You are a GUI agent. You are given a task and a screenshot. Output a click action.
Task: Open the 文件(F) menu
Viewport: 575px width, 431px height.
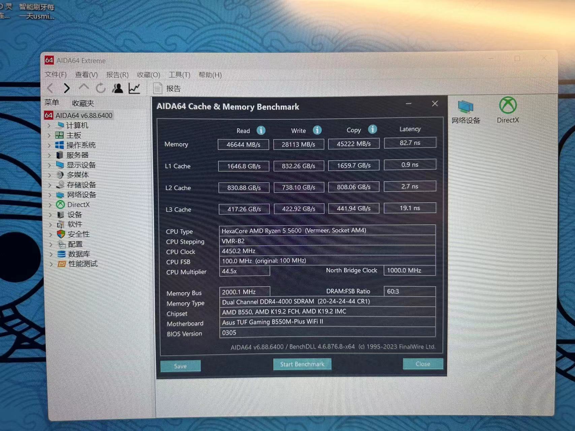tap(56, 74)
